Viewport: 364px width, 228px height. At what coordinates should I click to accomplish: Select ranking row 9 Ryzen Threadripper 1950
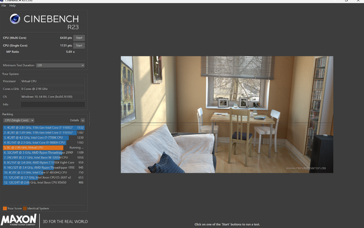pyautogui.click(x=44, y=167)
